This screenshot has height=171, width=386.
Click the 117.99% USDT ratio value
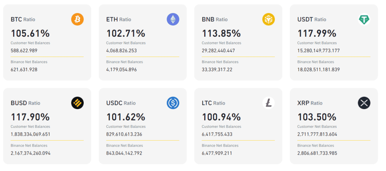(x=317, y=33)
